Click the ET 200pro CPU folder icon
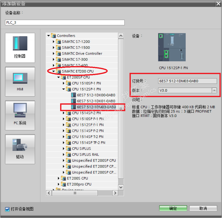The image size is (222, 218). (63, 184)
